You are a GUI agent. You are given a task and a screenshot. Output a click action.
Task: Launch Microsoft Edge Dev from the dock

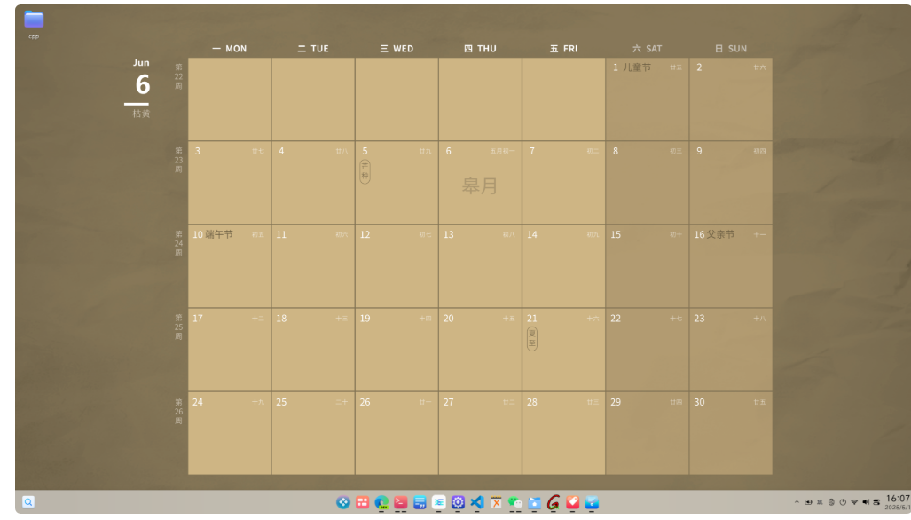click(x=381, y=502)
